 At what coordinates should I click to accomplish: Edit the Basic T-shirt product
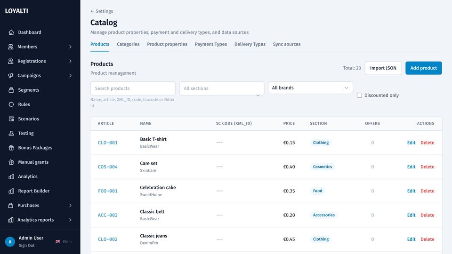click(x=411, y=143)
